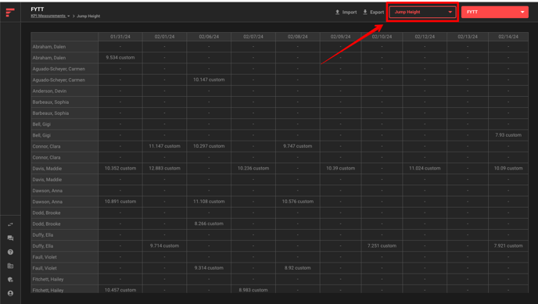Click the 12.883 custom cell
Screen dimensions: 538x304
point(164,168)
